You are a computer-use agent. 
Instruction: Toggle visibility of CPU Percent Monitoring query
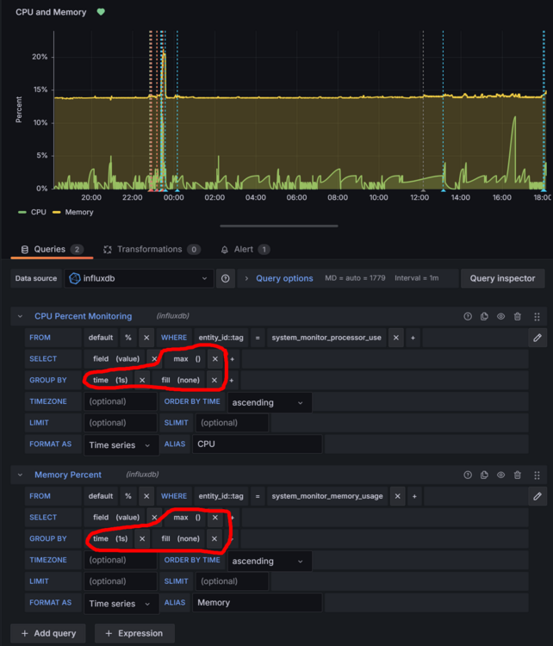500,317
